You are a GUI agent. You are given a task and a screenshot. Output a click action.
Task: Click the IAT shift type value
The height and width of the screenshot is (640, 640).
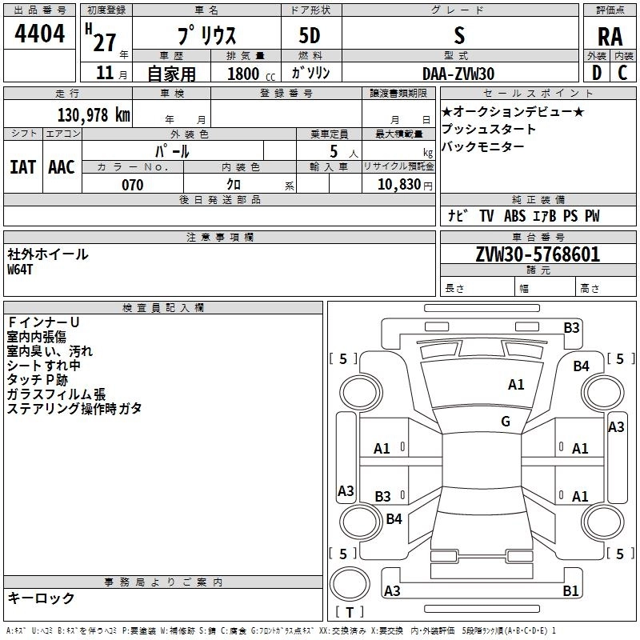pos(22,167)
